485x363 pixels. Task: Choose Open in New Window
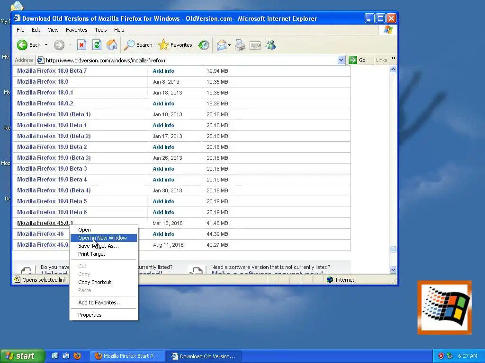[104, 238]
